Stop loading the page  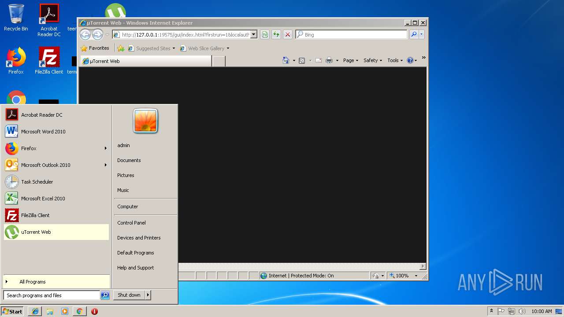click(x=288, y=34)
